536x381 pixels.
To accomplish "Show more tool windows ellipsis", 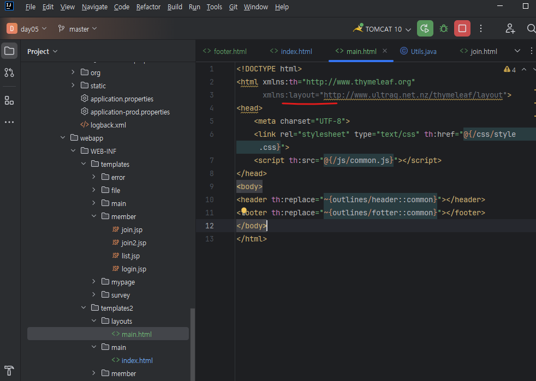I will (x=9, y=122).
